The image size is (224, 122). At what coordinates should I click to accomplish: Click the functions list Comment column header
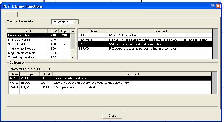click(x=160, y=31)
